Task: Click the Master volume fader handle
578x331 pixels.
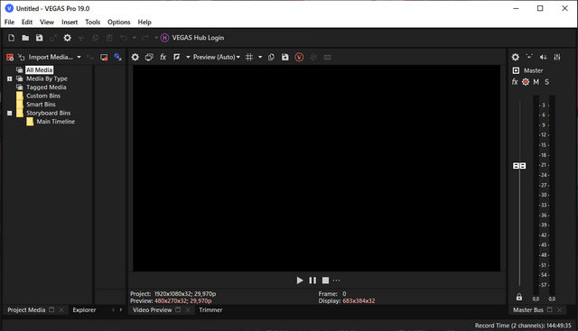Action: (x=519, y=166)
